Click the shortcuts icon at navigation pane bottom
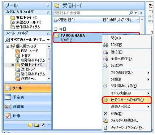155x135 pixels. pyautogui.click(x=43, y=125)
